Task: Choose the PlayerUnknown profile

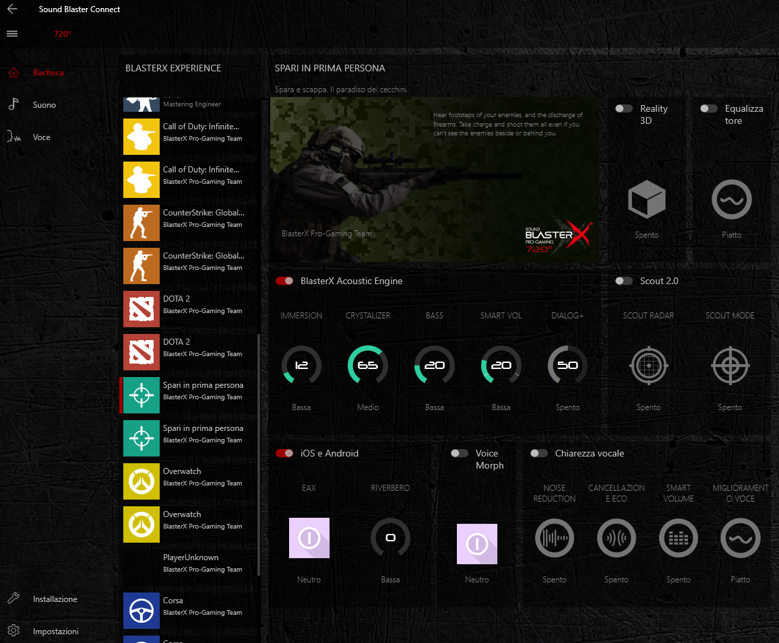Action: click(x=189, y=568)
